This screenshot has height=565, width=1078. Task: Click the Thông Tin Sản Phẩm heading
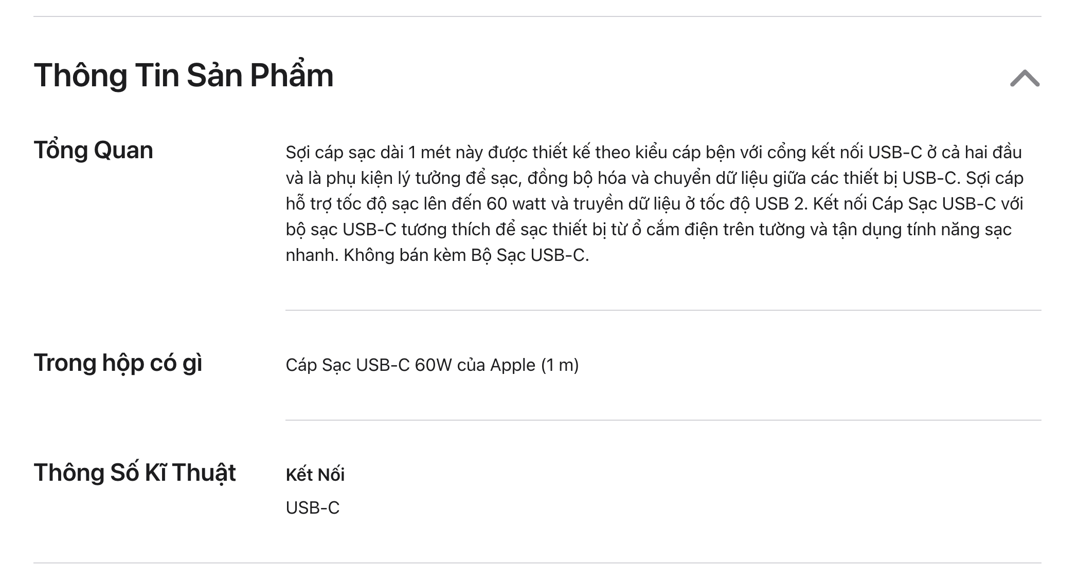184,76
